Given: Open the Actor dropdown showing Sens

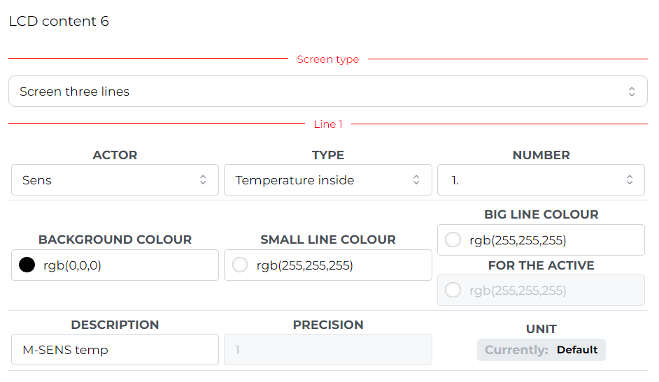Looking at the screenshot, I should click(x=115, y=180).
